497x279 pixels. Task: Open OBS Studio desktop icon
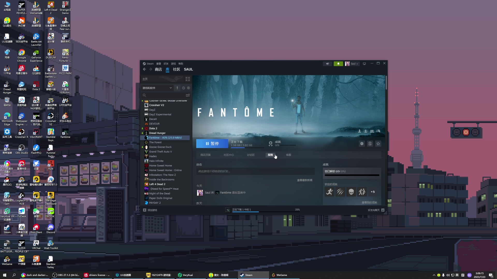22,149
